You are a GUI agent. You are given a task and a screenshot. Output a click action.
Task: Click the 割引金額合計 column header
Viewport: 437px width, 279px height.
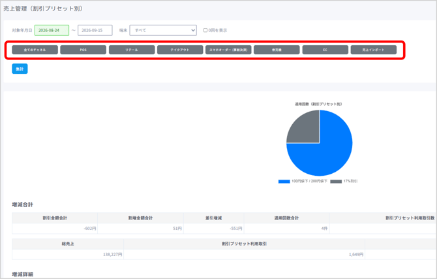tap(55, 218)
